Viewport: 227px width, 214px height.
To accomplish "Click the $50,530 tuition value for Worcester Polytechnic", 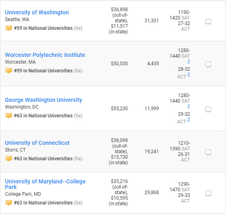I will 119,64.
